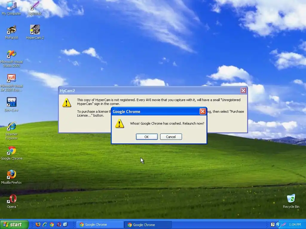The width and height of the screenshot is (306, 229).
Task: Select the Dev-C++ desktop shortcut
Action: pyautogui.click(x=12, y=105)
